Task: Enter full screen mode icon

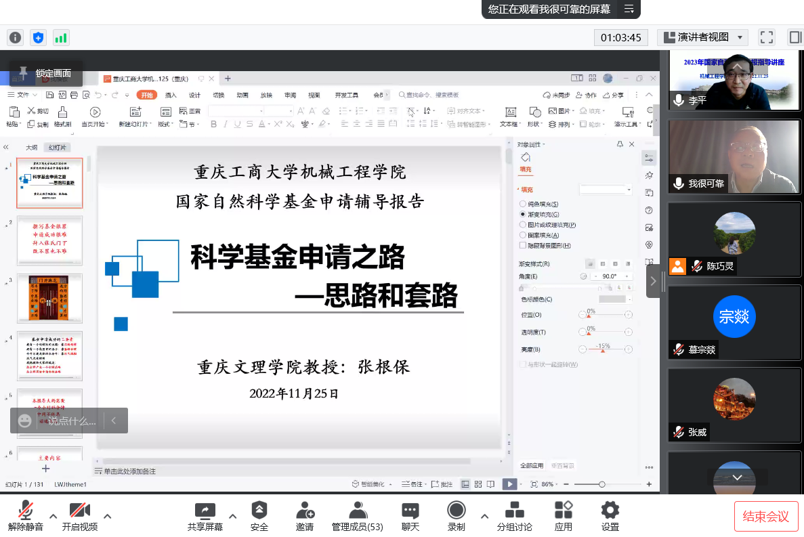Action: [x=766, y=37]
